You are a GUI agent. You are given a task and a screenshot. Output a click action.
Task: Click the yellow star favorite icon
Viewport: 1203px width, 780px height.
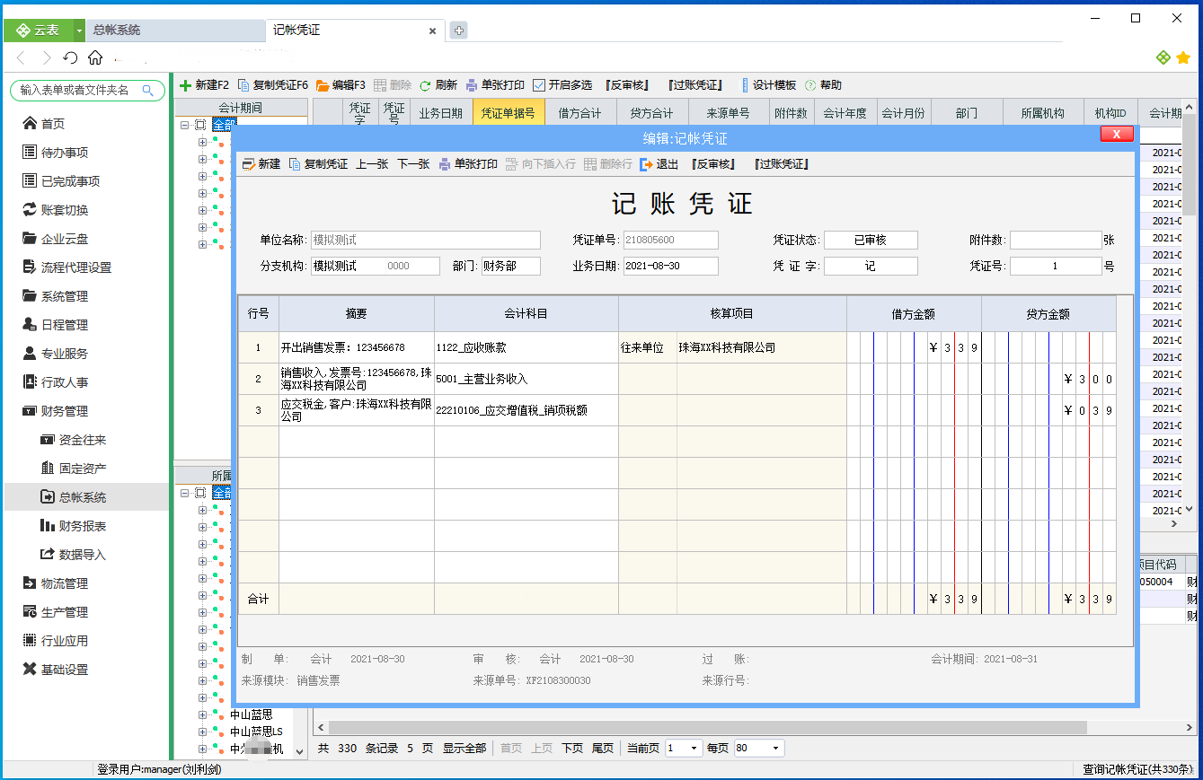point(1183,57)
